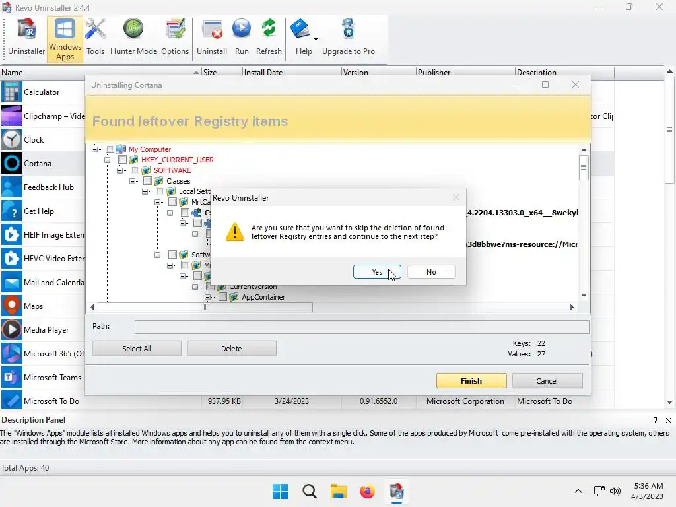Click No in the confirmation dialog
Screen dimensions: 676x507
click(431, 272)
